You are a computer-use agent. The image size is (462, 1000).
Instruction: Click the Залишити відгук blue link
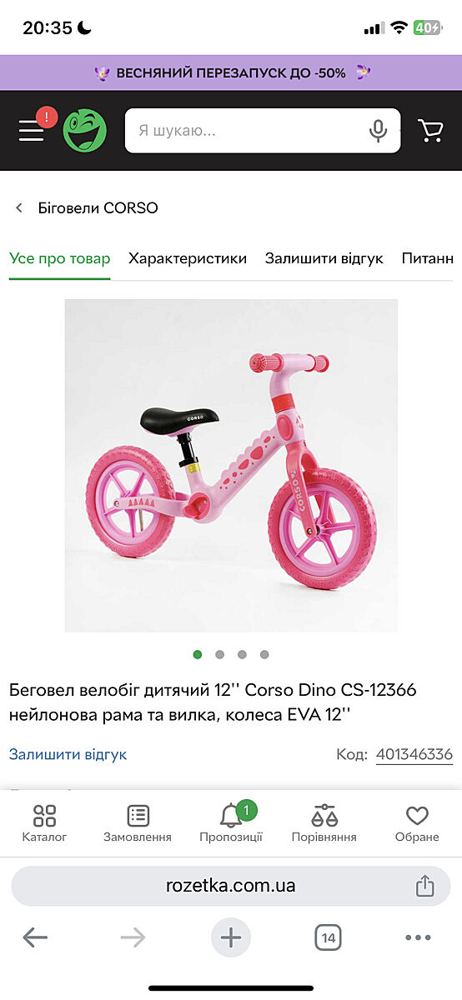[x=68, y=754]
